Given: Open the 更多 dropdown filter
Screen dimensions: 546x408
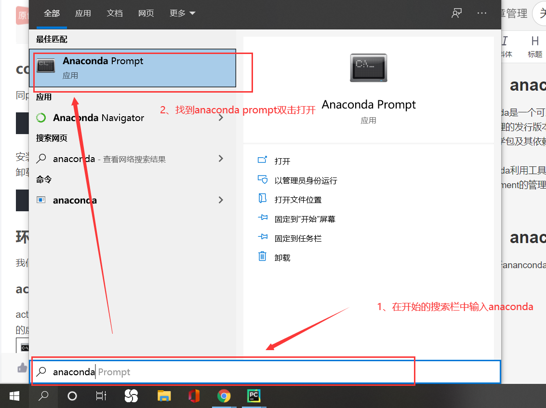Looking at the screenshot, I should point(182,13).
